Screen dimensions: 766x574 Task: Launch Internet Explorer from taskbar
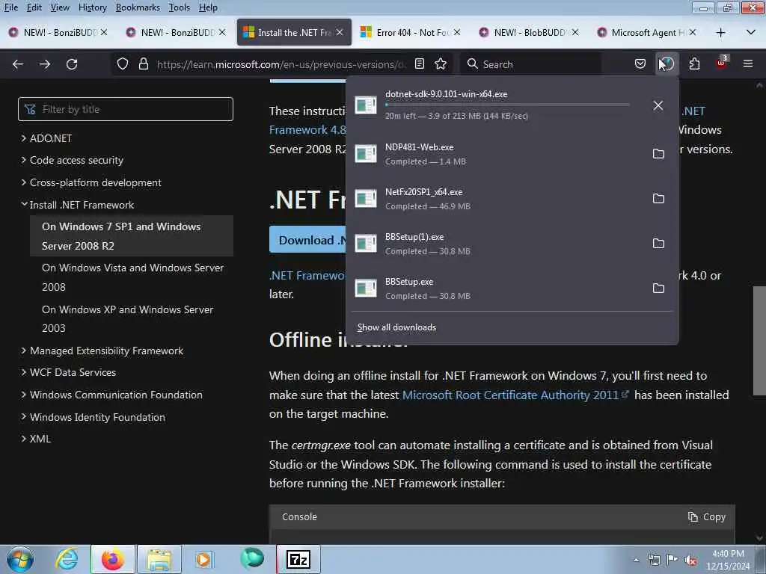[x=67, y=559]
